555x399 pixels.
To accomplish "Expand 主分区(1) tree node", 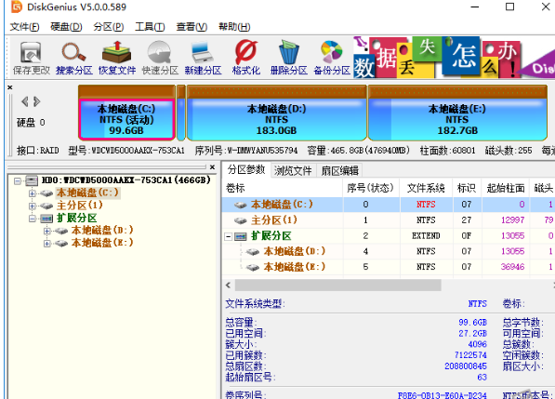I will (x=33, y=206).
